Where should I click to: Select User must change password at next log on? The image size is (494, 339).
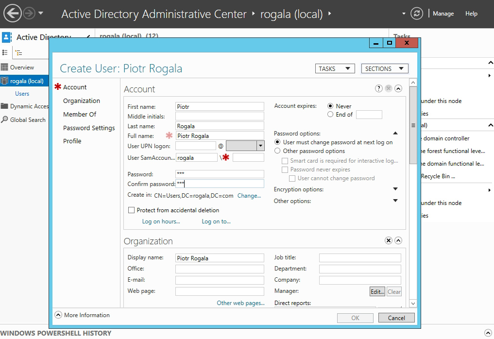pyautogui.click(x=277, y=142)
